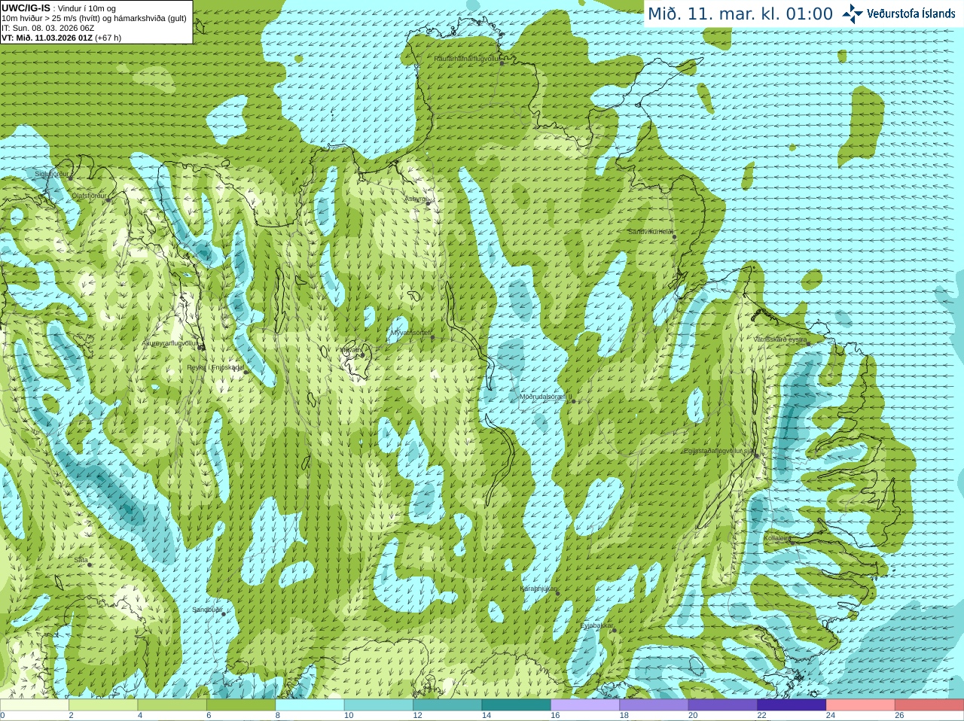Select the 4–6 m/s legend color

pyautogui.click(x=172, y=705)
